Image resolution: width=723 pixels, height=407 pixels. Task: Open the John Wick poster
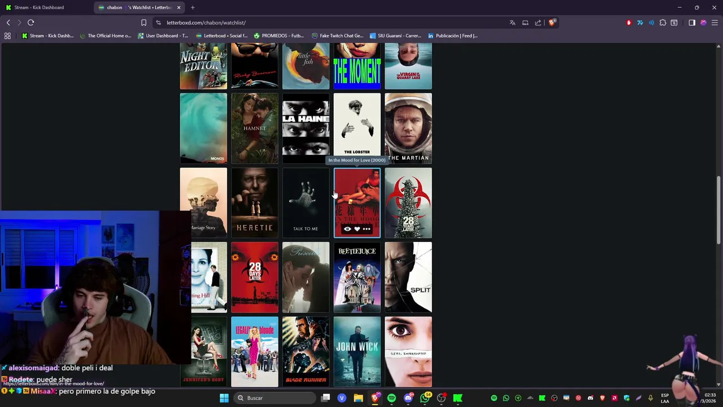pos(357,352)
